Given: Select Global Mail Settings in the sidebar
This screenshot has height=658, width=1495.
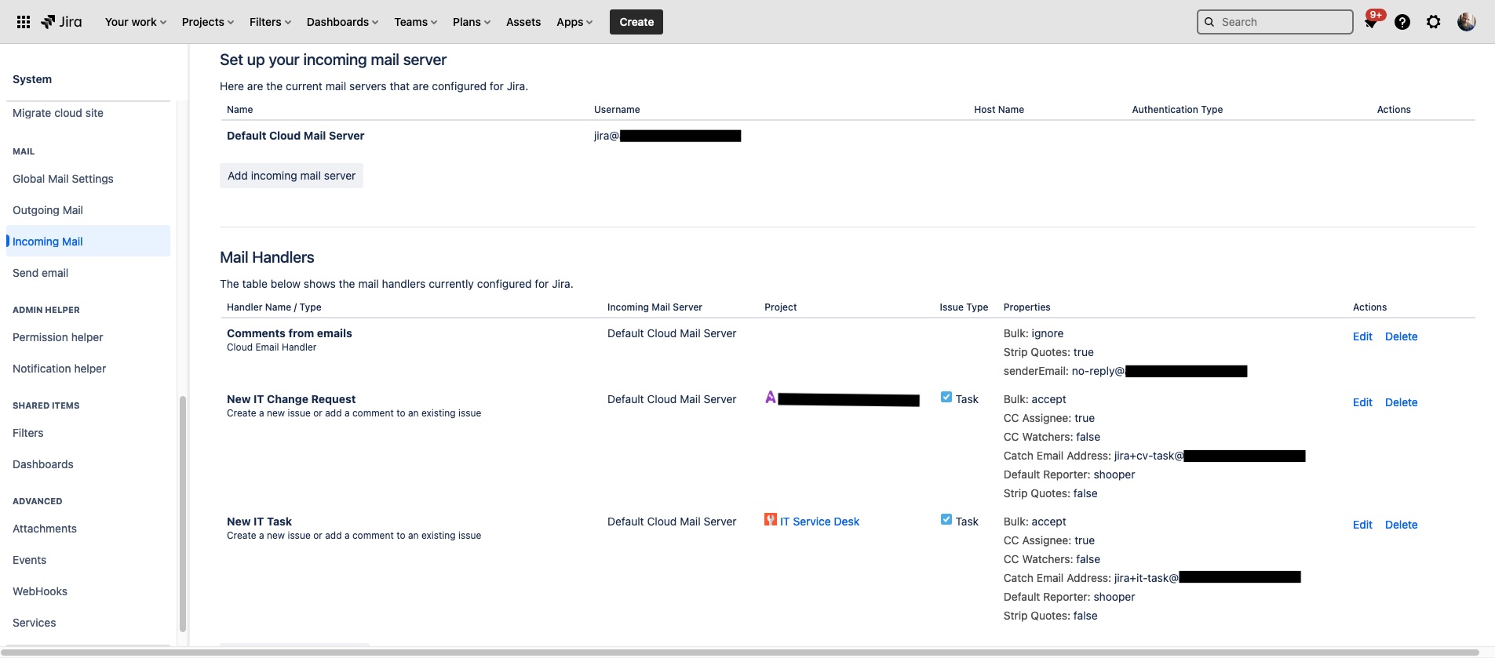Looking at the screenshot, I should click(x=63, y=179).
